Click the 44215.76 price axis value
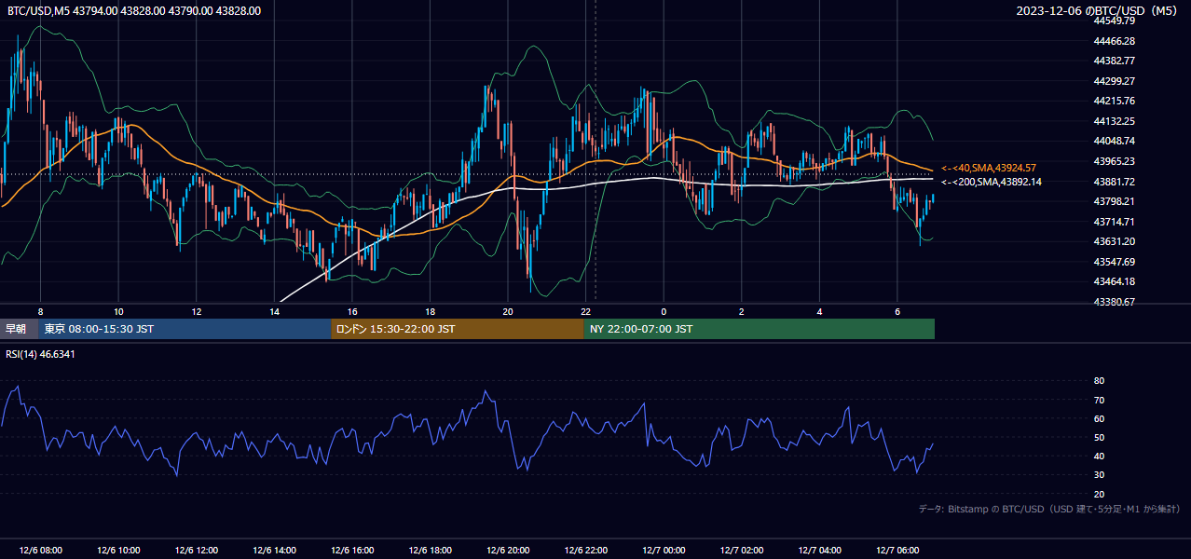This screenshot has width=1191, height=559. pos(1115,101)
